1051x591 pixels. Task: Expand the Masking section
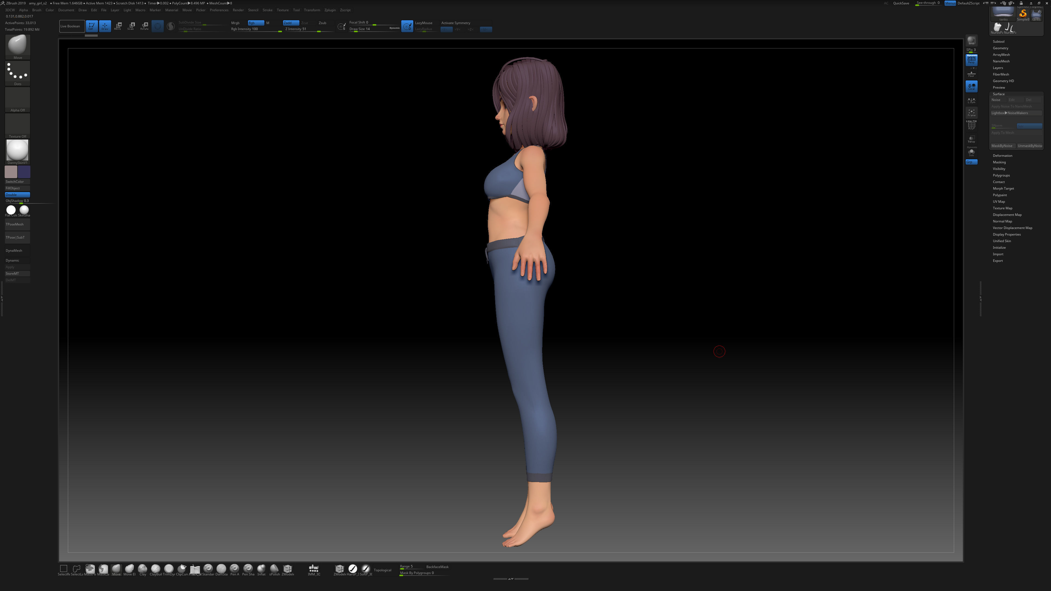click(999, 162)
